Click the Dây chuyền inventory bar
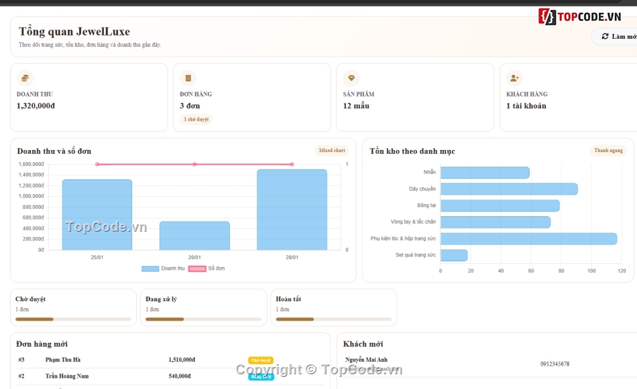 pos(509,189)
